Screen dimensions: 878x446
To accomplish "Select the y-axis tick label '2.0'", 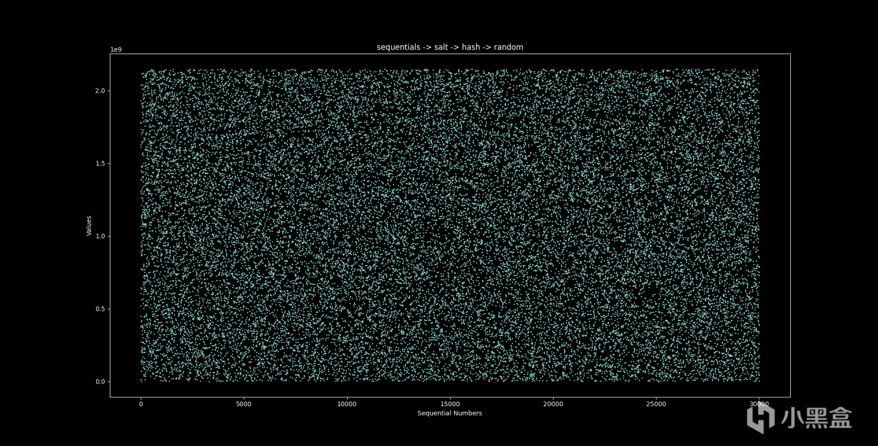I will click(x=99, y=91).
